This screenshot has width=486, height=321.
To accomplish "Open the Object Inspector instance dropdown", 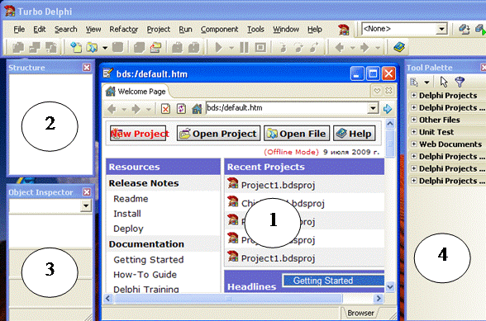I will point(86,205).
